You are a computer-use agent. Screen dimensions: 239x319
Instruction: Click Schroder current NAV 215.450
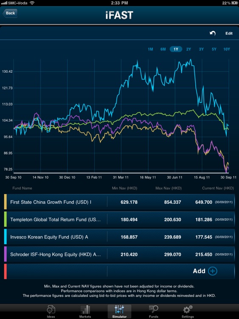204,254
